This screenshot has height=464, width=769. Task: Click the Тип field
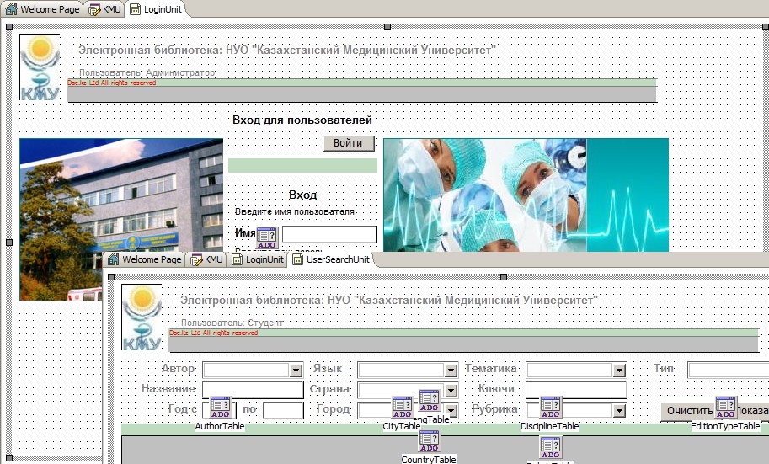point(729,371)
